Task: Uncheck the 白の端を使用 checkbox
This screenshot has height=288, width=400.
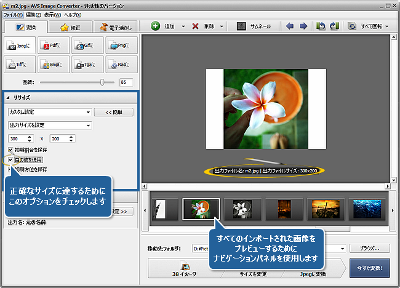Action: (x=11, y=159)
